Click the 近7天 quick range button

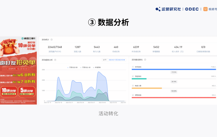pyautogui.click(x=105, y=60)
